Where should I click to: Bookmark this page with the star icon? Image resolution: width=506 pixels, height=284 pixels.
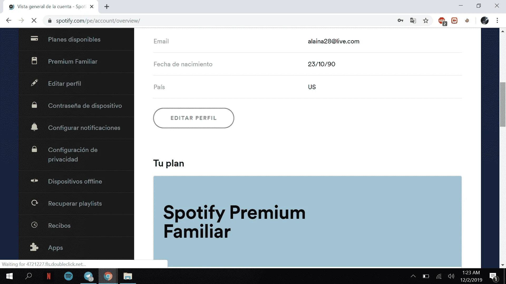pyautogui.click(x=426, y=21)
